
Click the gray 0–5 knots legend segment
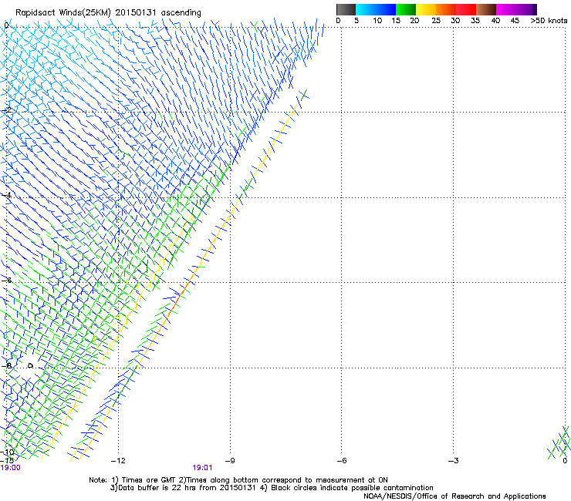pos(346,9)
